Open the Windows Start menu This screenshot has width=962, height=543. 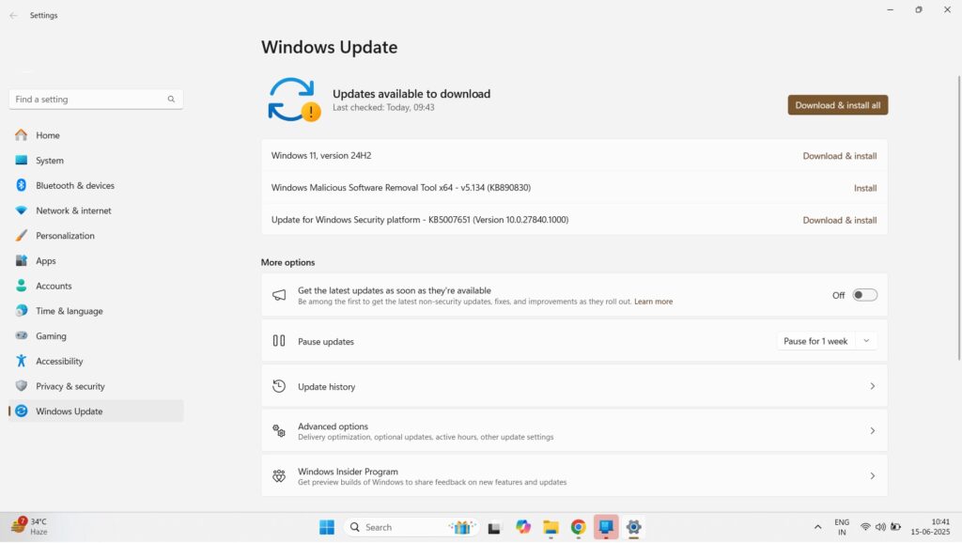[x=326, y=527]
